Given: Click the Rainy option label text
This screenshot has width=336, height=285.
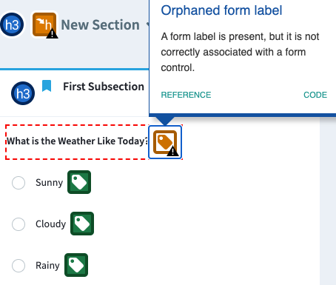Looking at the screenshot, I should (x=47, y=266).
